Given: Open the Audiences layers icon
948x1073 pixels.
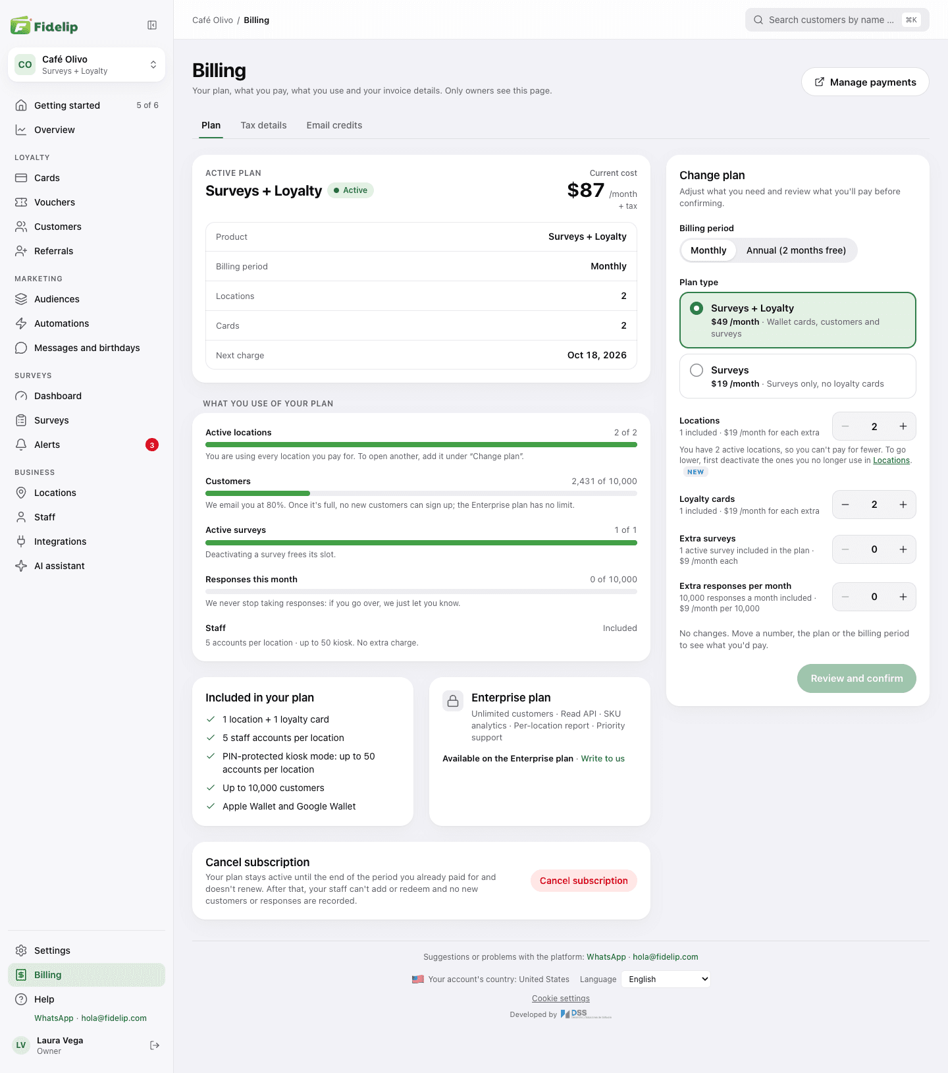Looking at the screenshot, I should [21, 299].
